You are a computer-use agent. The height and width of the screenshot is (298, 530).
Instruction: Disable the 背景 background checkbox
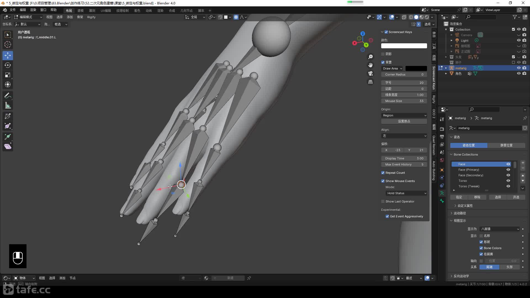tap(383, 62)
